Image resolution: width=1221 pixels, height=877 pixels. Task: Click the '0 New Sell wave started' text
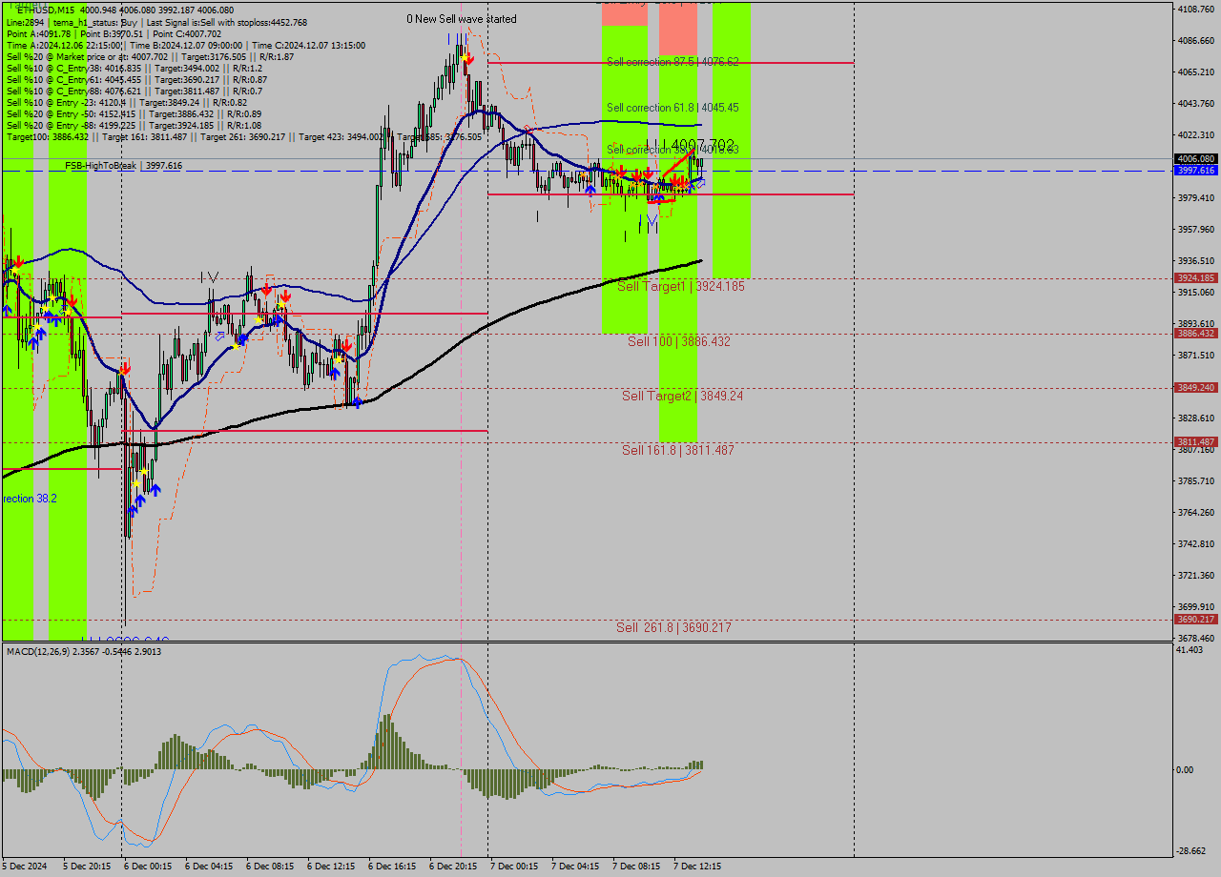click(462, 19)
